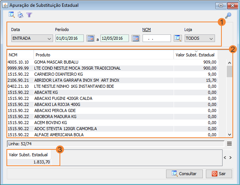Open the filter funnel toolbar icon

pyautogui.click(x=29, y=15)
